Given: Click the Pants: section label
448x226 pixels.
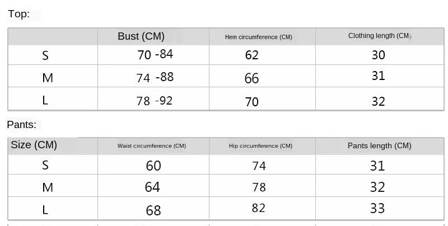Looking at the screenshot, I should pyautogui.click(x=22, y=125).
